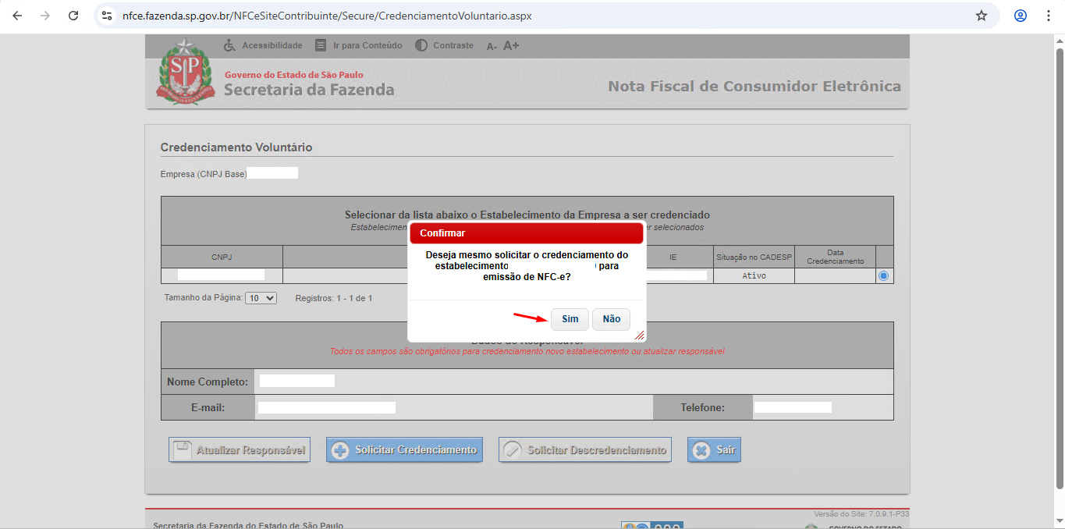
Task: Toggle the Contraste half-circle icon
Action: pyautogui.click(x=421, y=45)
